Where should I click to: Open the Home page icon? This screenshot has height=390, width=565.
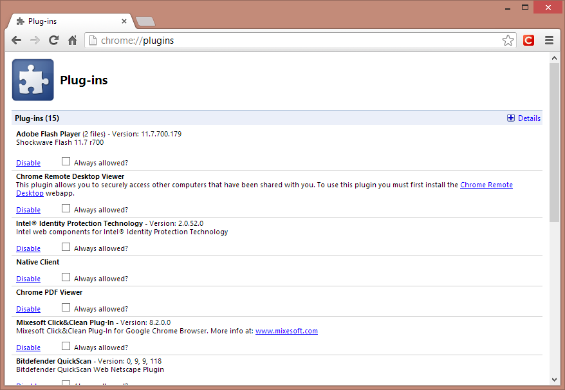(73, 41)
